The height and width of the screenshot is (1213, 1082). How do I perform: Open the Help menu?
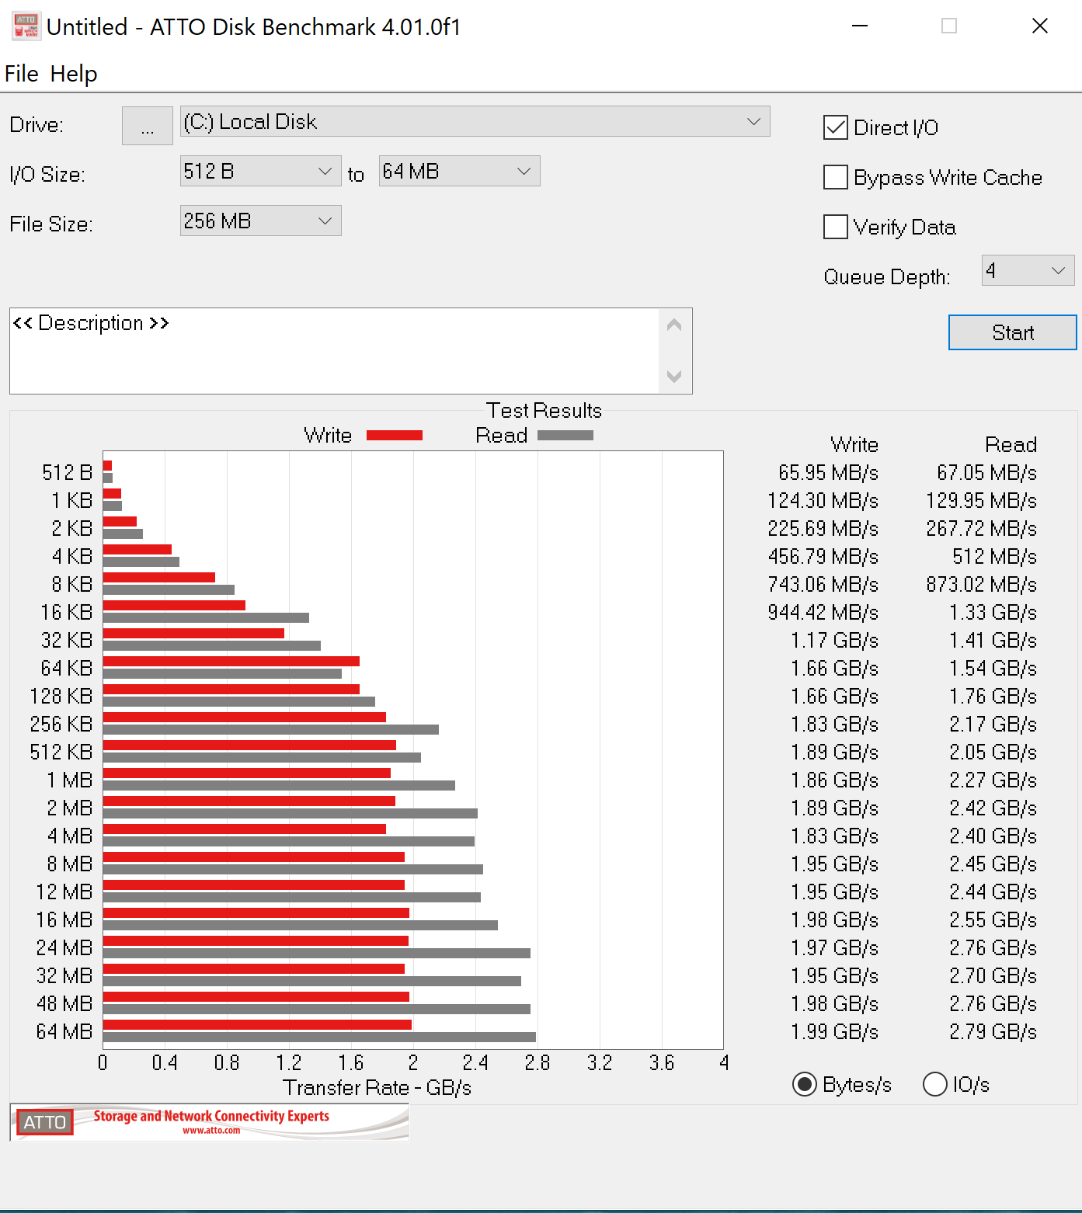tap(74, 74)
